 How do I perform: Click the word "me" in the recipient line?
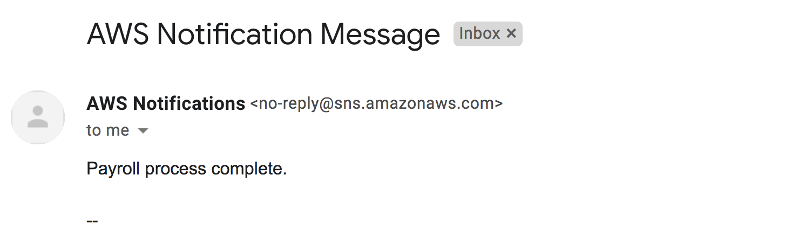point(118,131)
